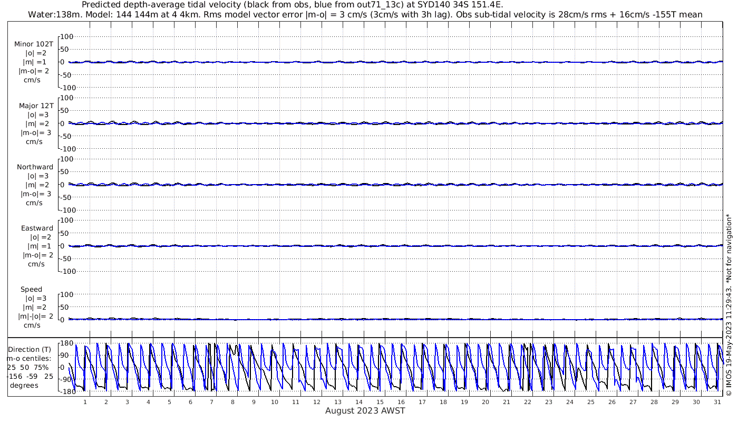Click the '180' y-axis label of Direction panel
The image size is (738, 422).
(66, 343)
